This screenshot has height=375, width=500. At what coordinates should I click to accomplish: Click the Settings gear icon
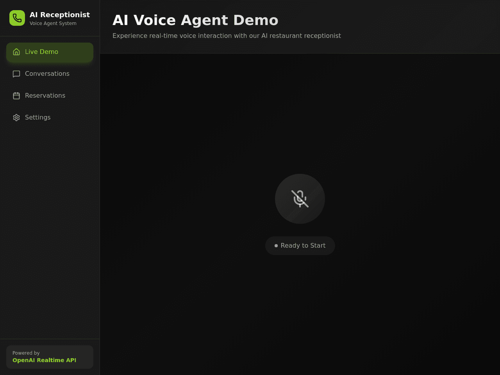[16, 118]
